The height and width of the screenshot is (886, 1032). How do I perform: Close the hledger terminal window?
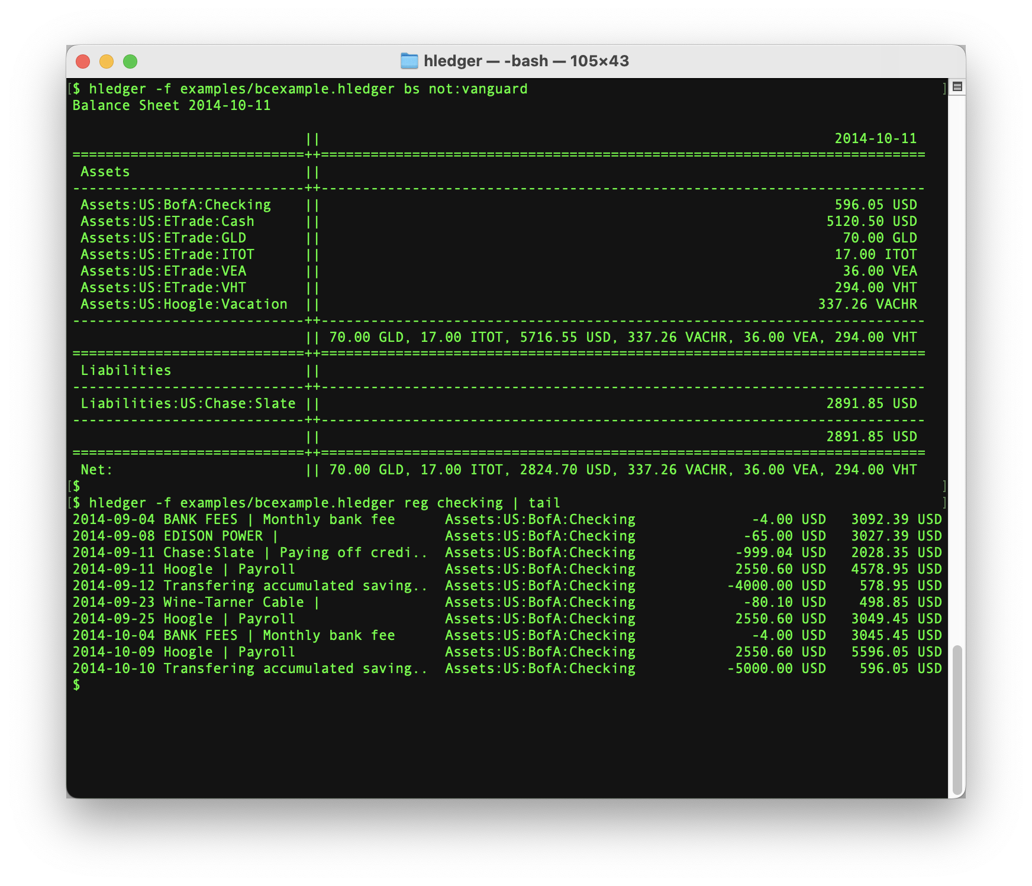(83, 62)
